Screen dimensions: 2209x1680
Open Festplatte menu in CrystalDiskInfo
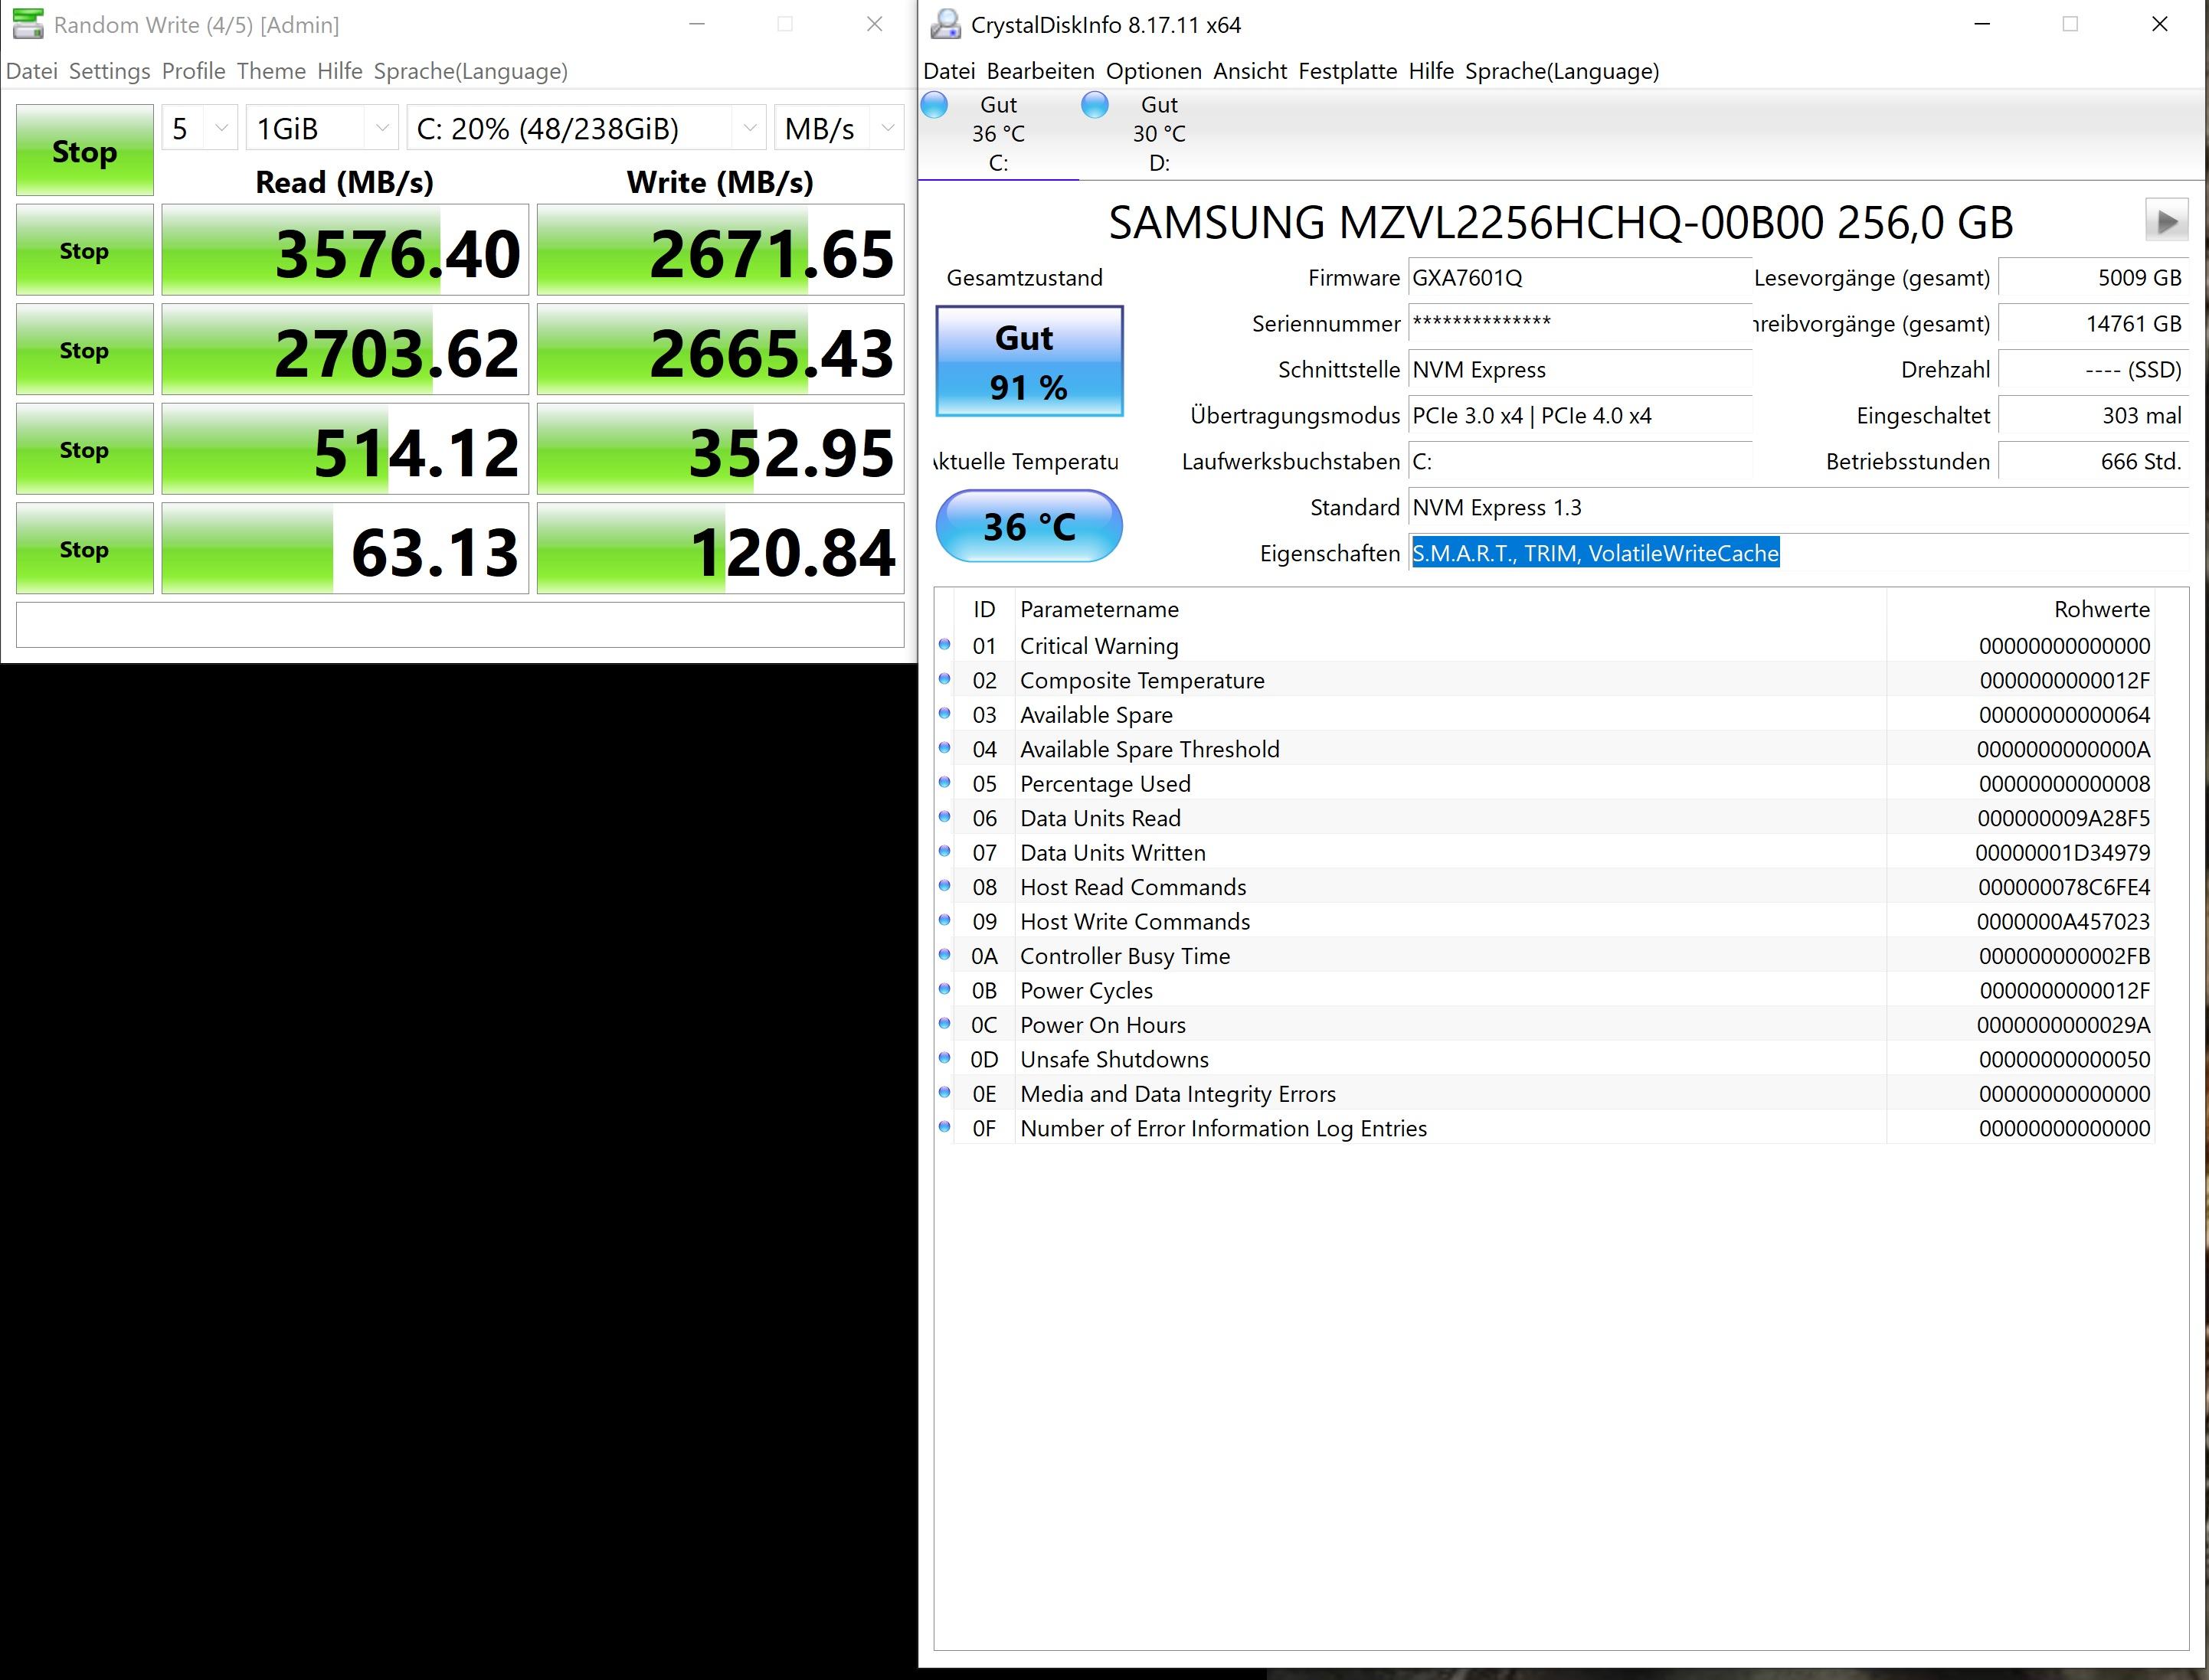click(x=1348, y=71)
